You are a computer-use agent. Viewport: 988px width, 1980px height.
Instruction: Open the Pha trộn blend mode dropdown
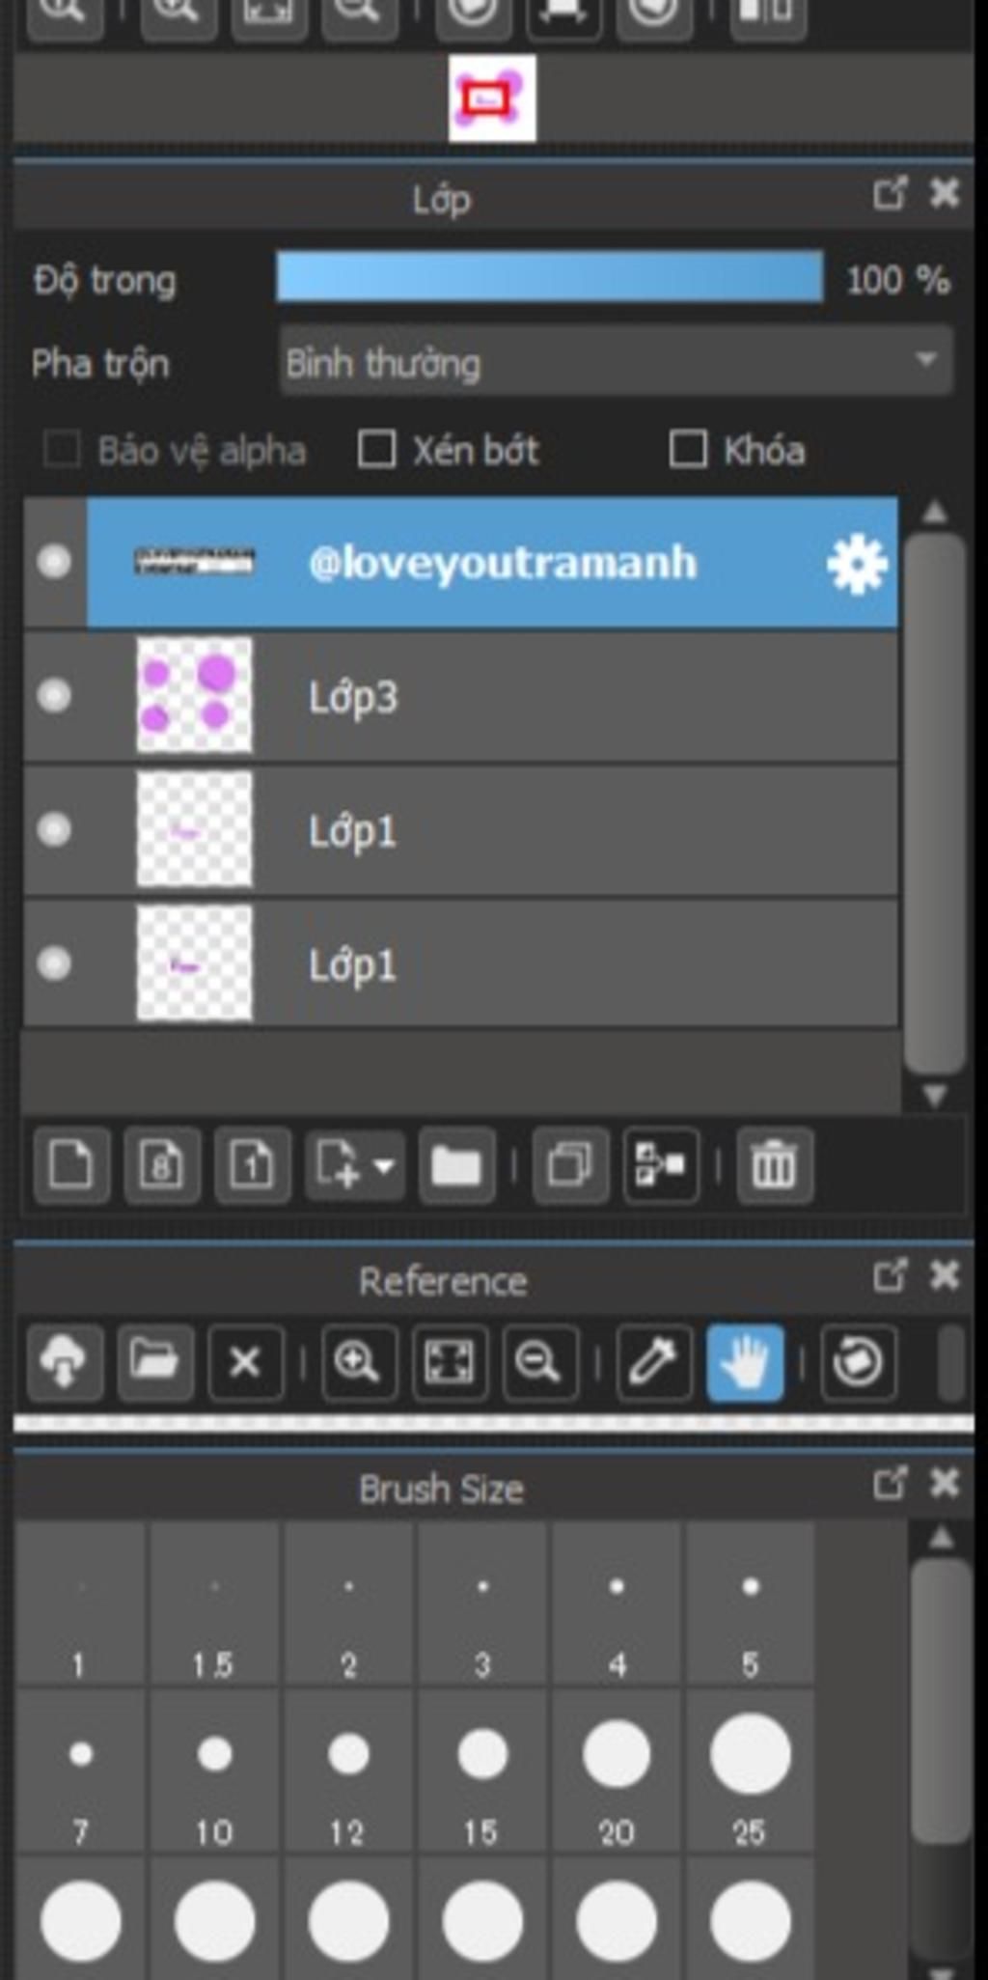(x=616, y=362)
